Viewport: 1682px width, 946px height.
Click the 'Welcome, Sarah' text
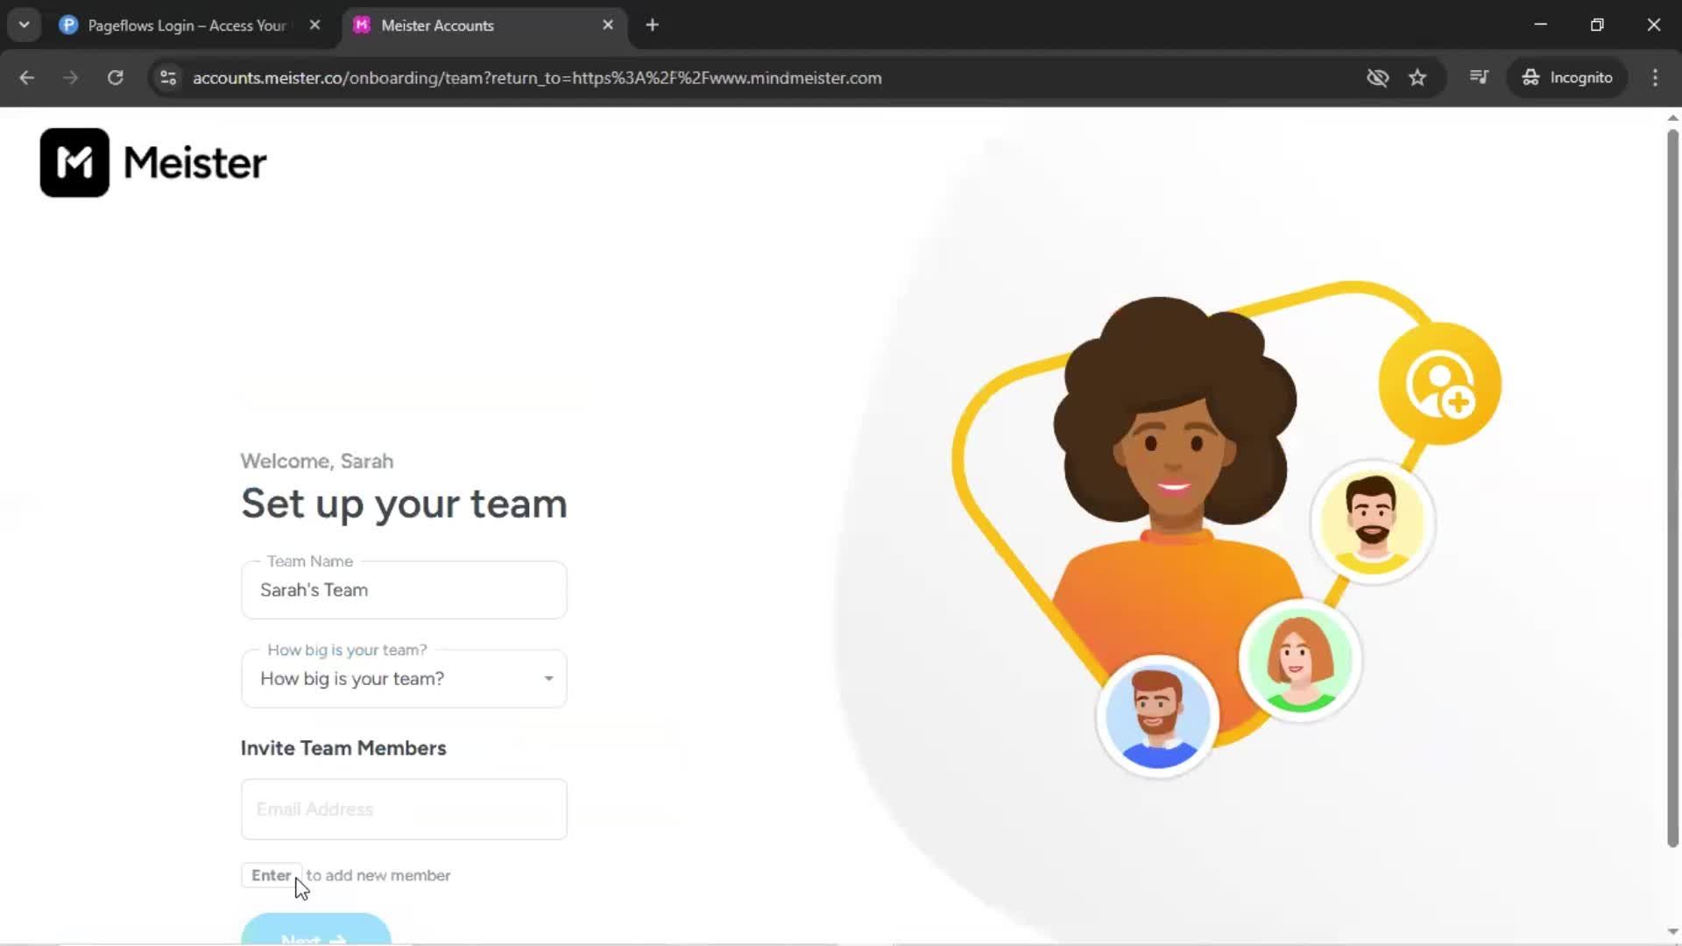coord(317,461)
